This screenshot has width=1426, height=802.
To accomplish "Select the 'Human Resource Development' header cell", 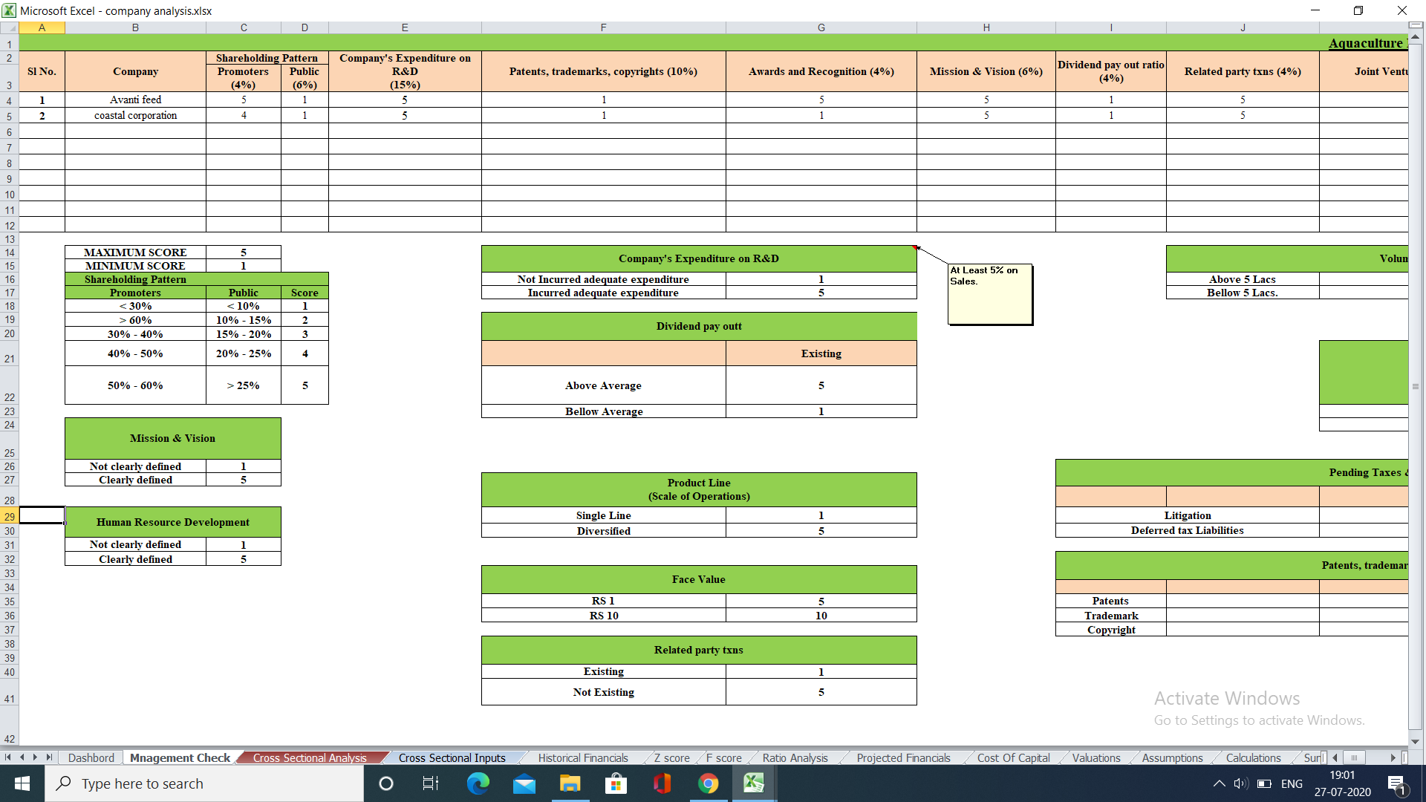I will point(172,522).
